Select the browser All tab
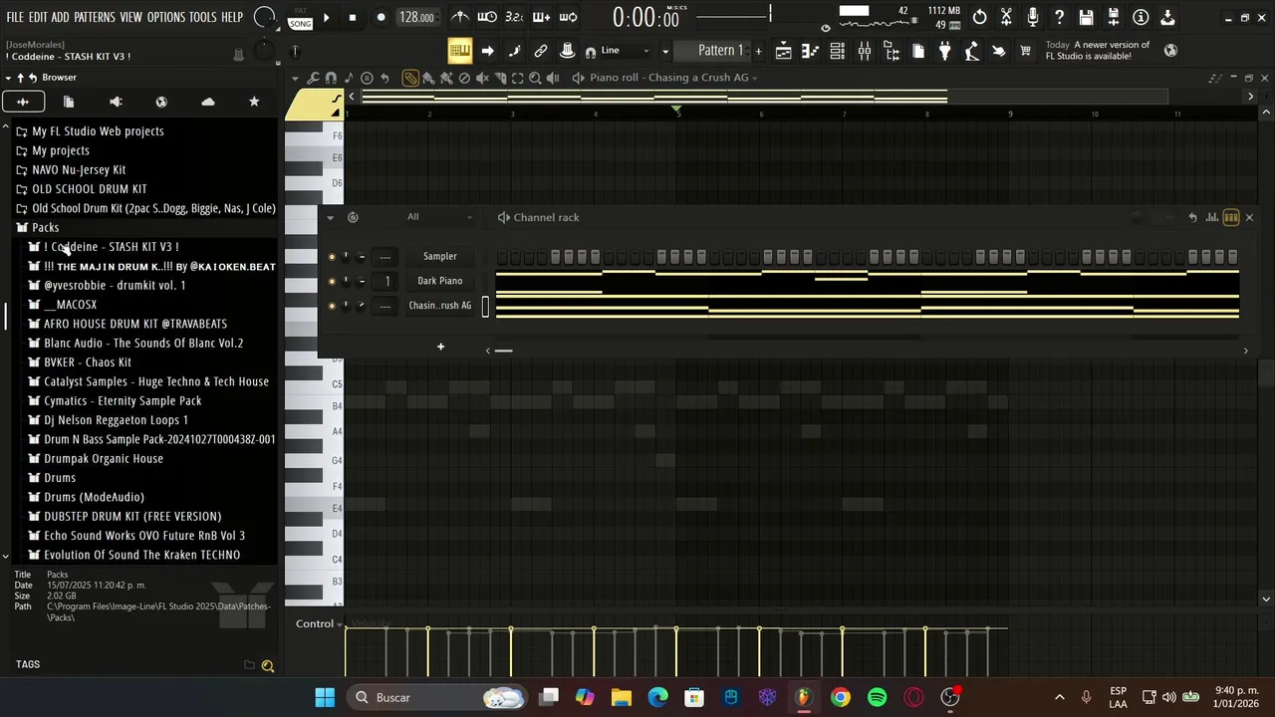The width and height of the screenshot is (1275, 717). (x=23, y=102)
